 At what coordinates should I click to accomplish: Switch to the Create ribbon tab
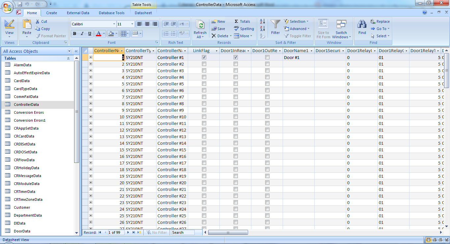[x=51, y=13]
